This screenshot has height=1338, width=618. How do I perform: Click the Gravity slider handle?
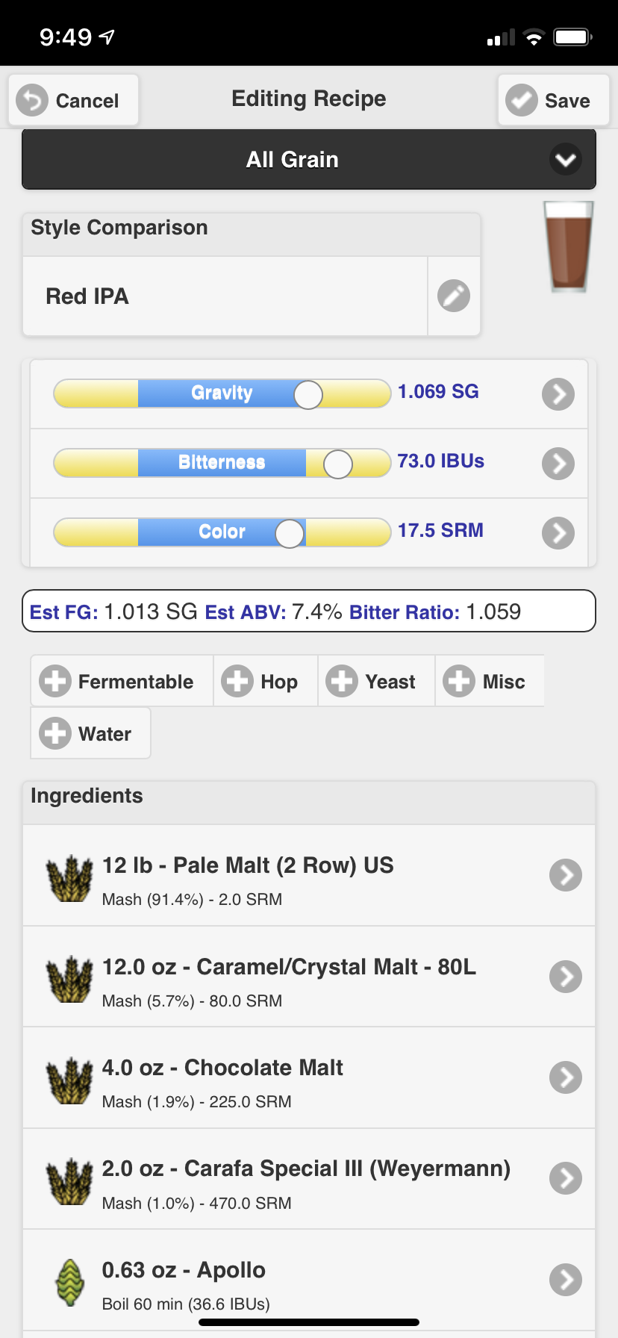(308, 394)
